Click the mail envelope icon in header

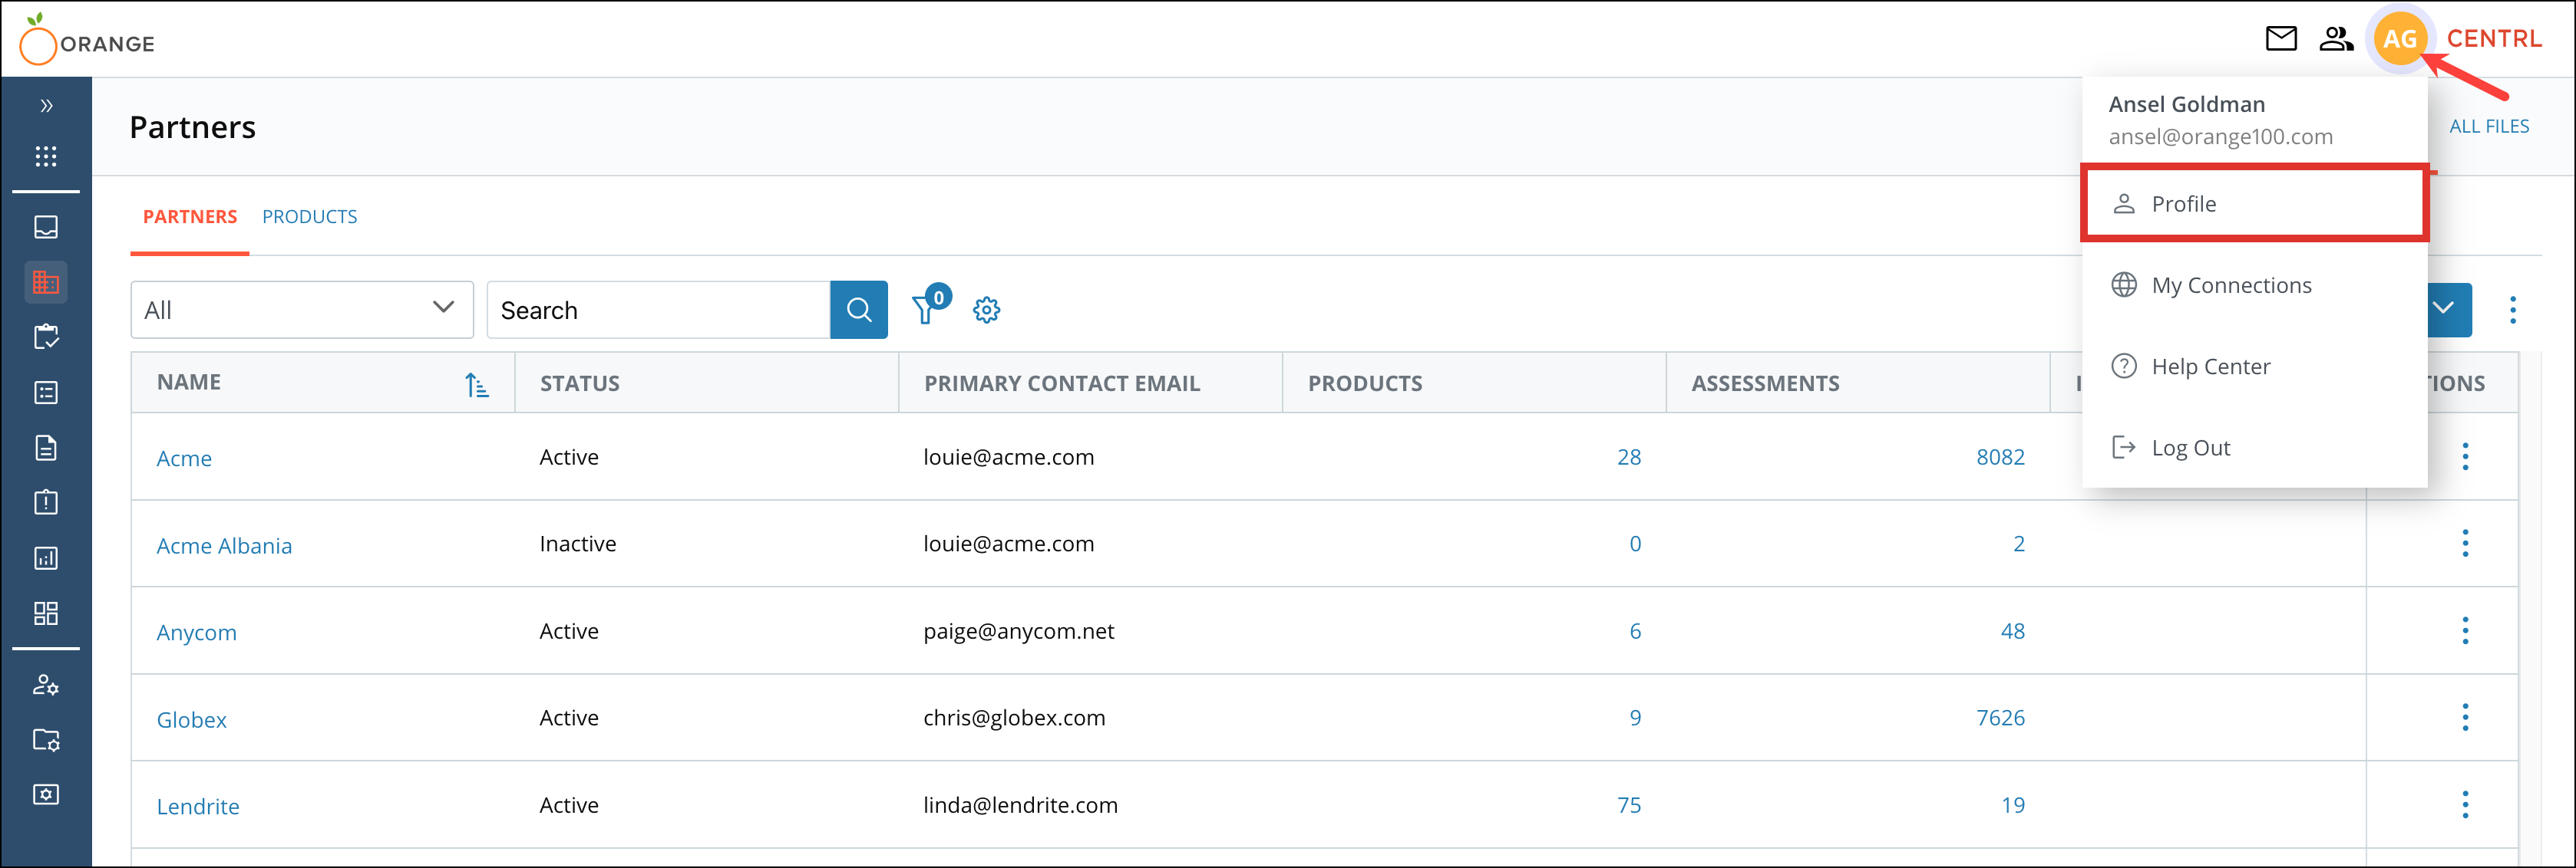2280,39
